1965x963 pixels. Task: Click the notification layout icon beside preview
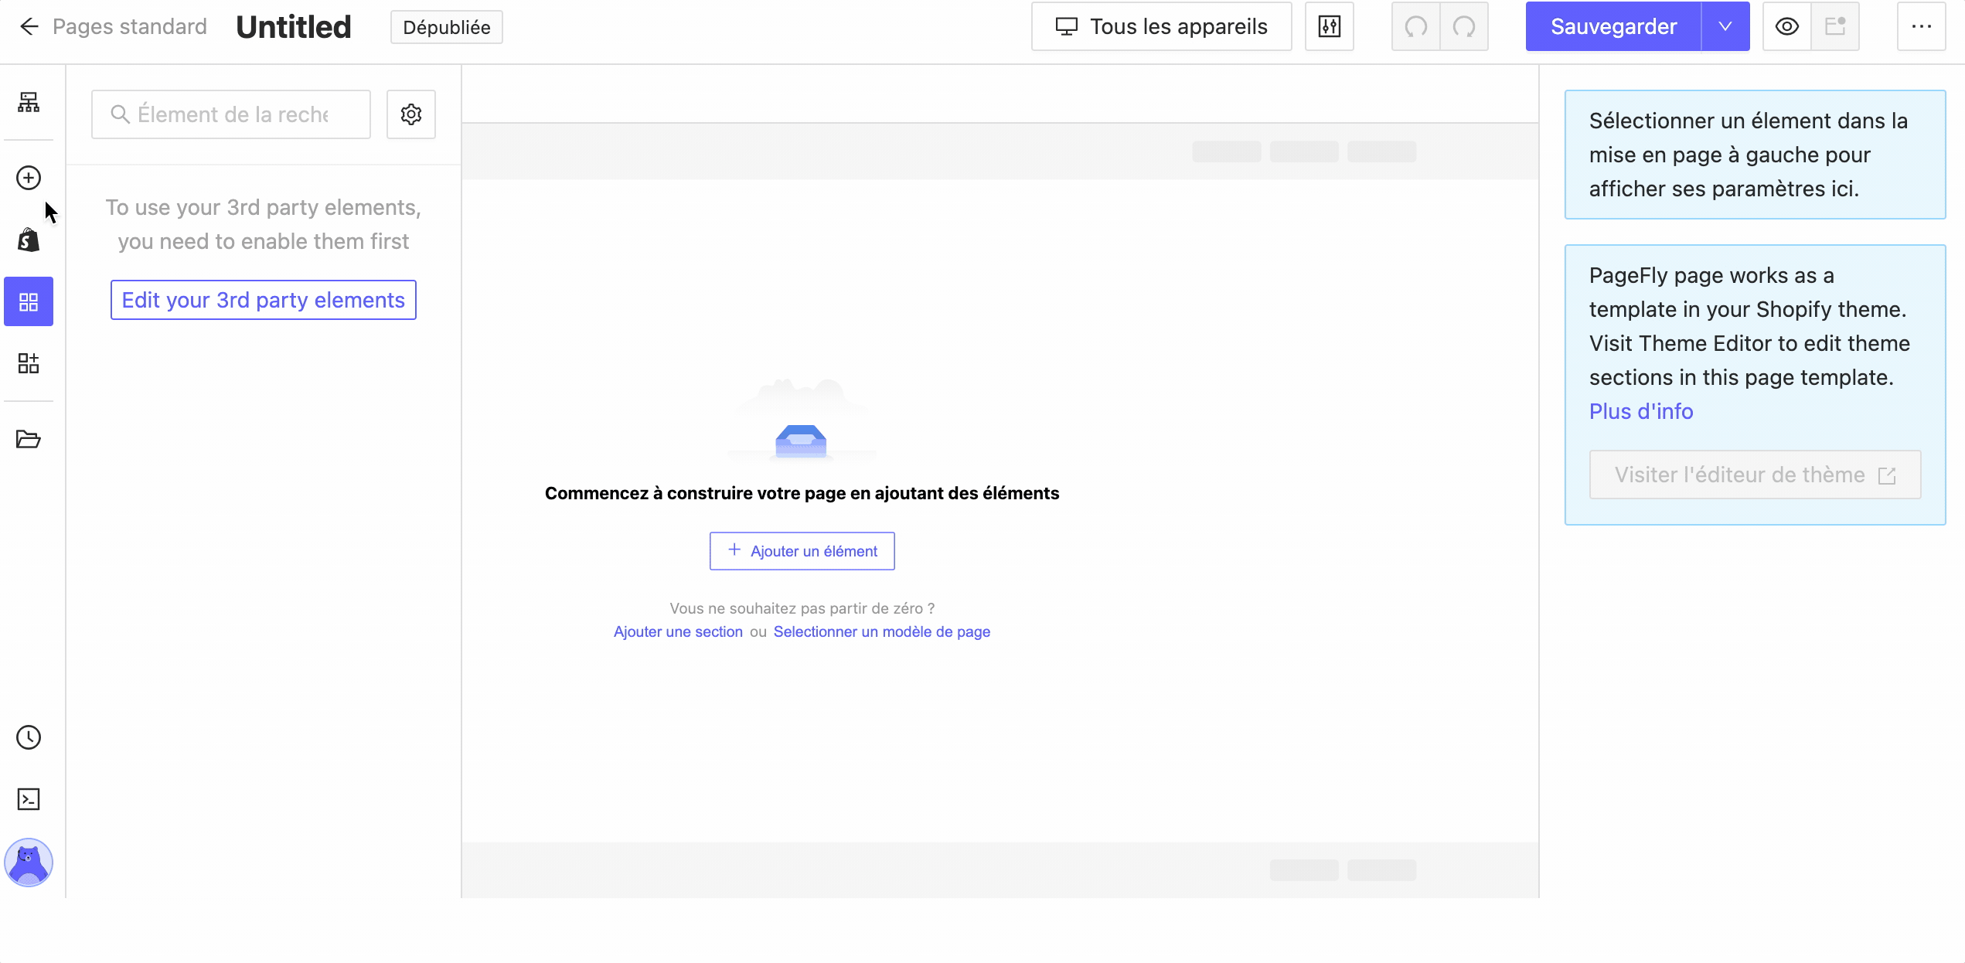click(1835, 26)
